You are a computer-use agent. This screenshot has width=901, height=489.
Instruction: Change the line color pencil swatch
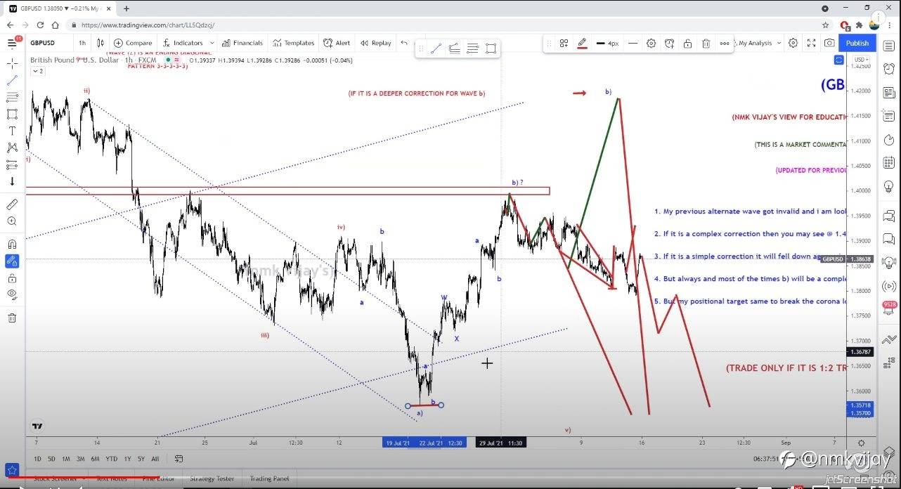(x=582, y=43)
